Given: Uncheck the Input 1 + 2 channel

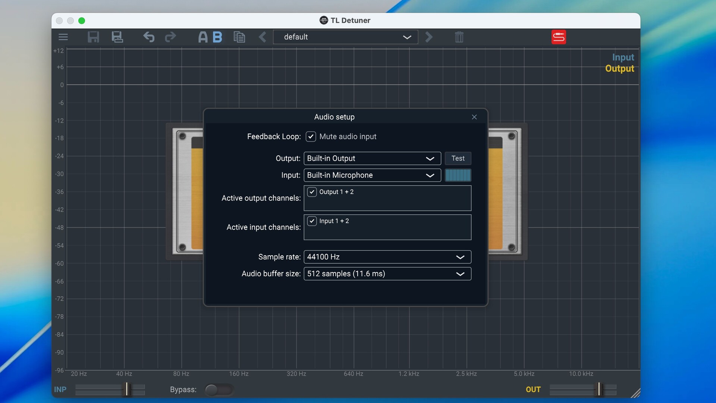Looking at the screenshot, I should pos(312,221).
